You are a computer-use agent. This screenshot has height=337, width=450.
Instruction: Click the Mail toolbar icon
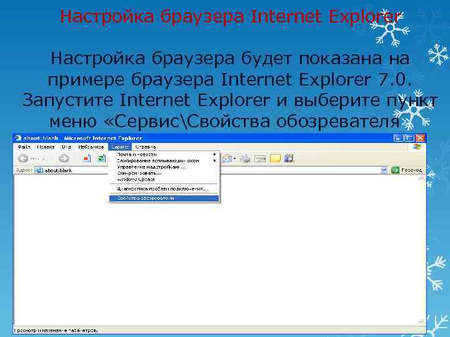(227, 159)
